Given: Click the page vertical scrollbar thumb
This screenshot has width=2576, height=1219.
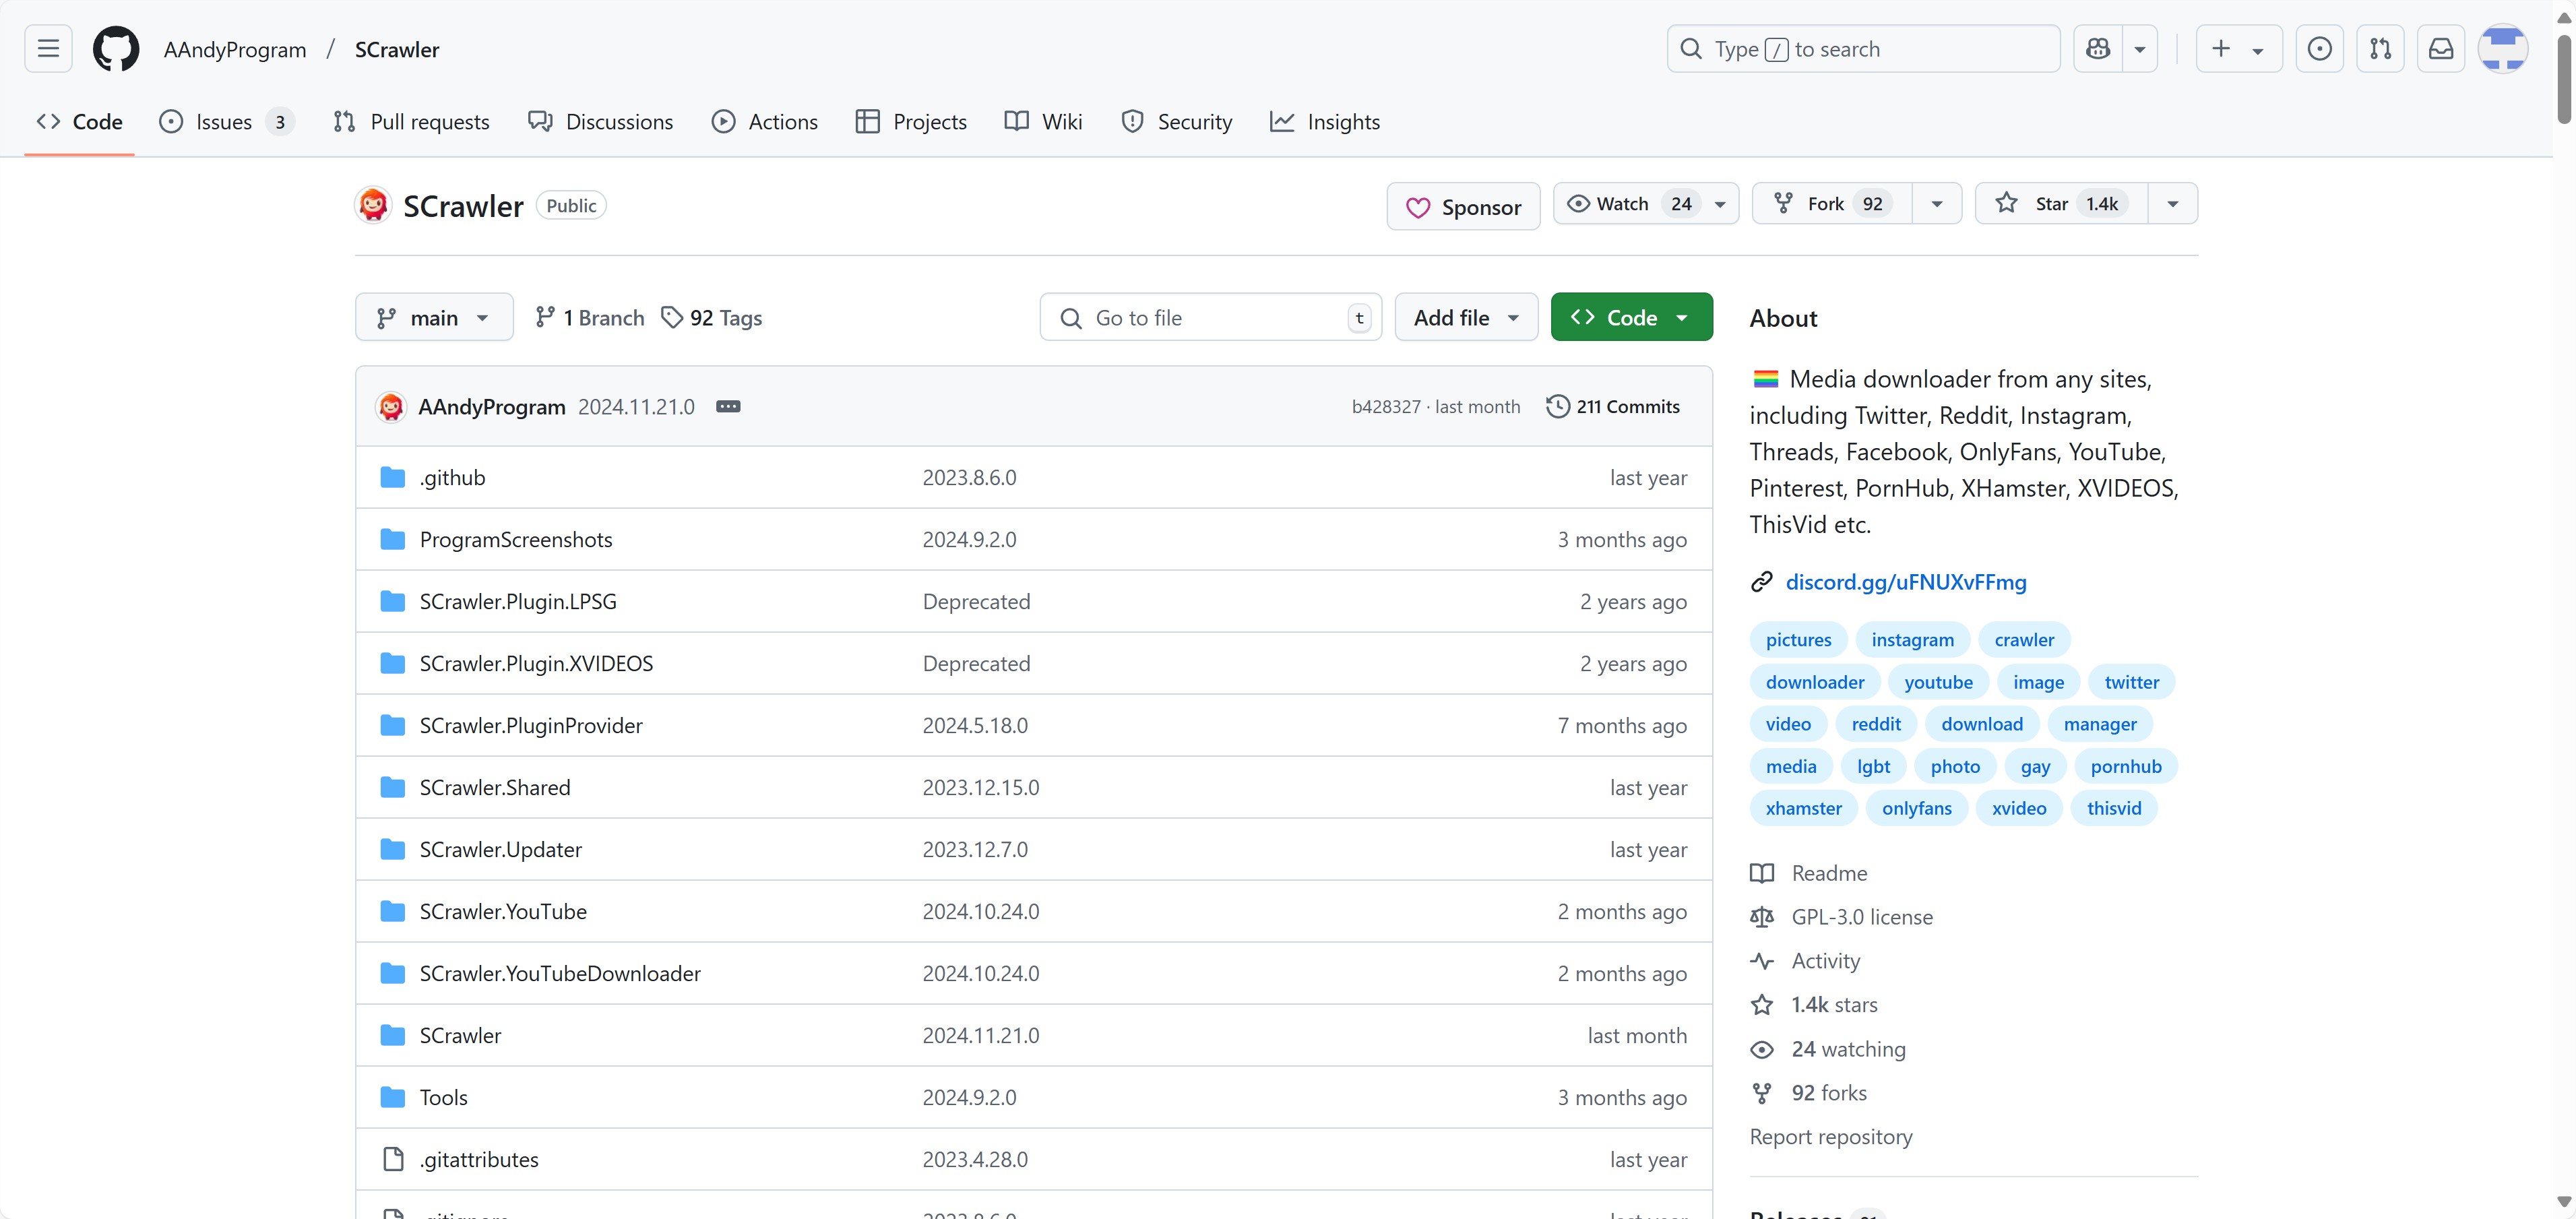Looking at the screenshot, I should point(2564,80).
